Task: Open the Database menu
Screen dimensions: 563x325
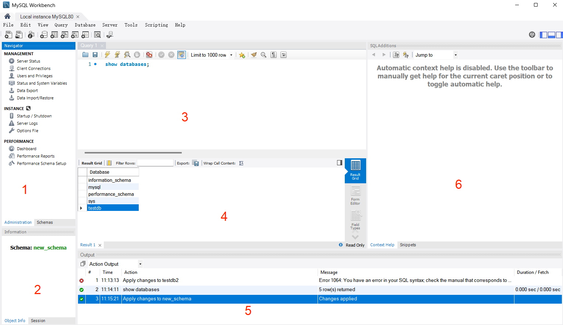Action: (85, 25)
